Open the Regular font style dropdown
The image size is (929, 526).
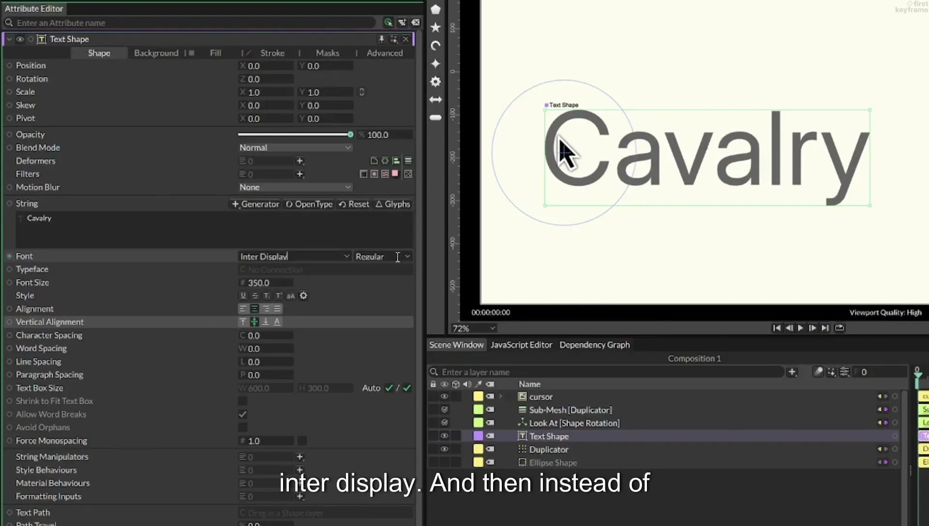pos(383,256)
